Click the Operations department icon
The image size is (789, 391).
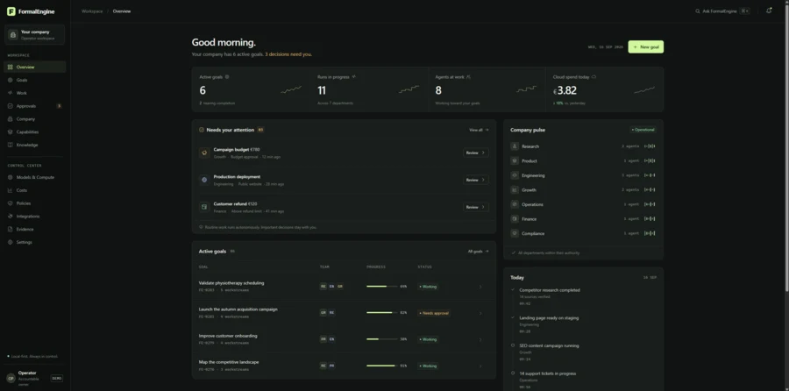pos(515,204)
